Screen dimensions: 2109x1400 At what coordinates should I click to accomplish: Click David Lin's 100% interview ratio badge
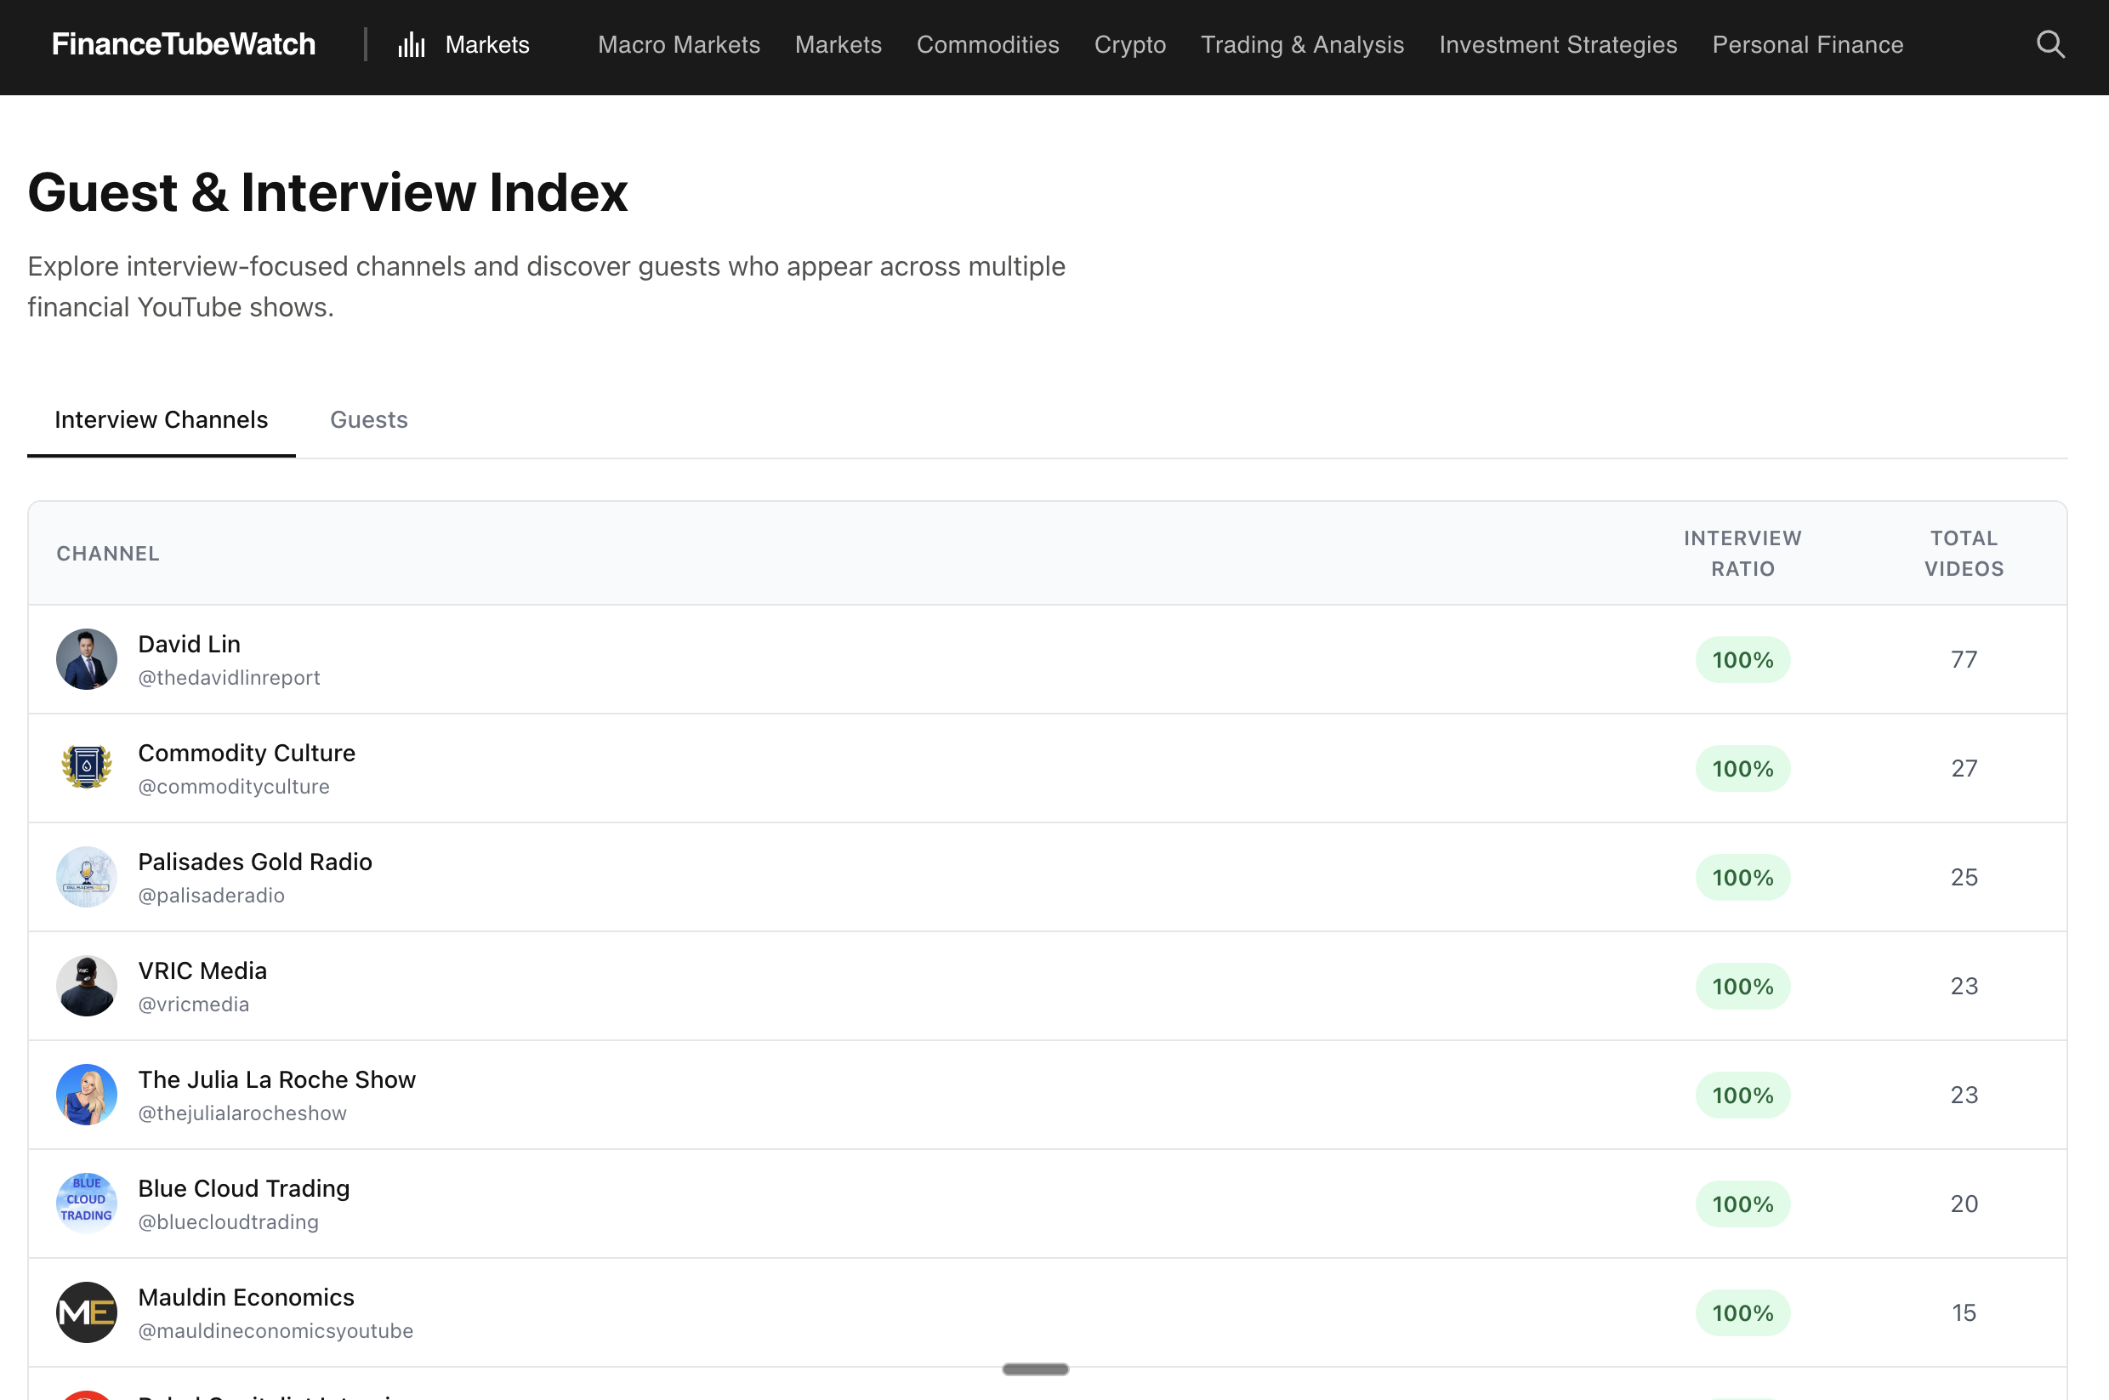pos(1742,659)
